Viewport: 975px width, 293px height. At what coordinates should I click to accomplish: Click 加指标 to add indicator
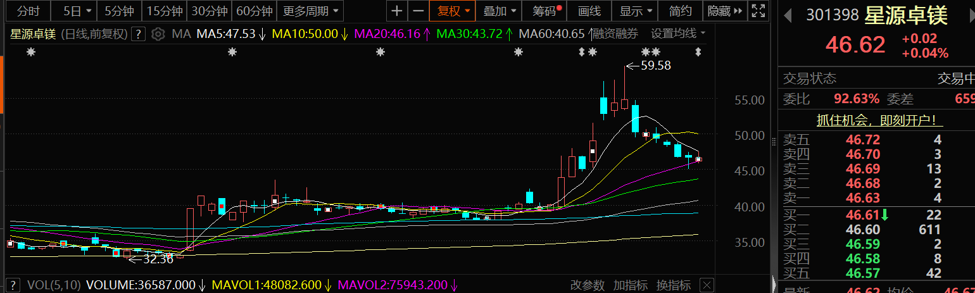click(x=630, y=285)
